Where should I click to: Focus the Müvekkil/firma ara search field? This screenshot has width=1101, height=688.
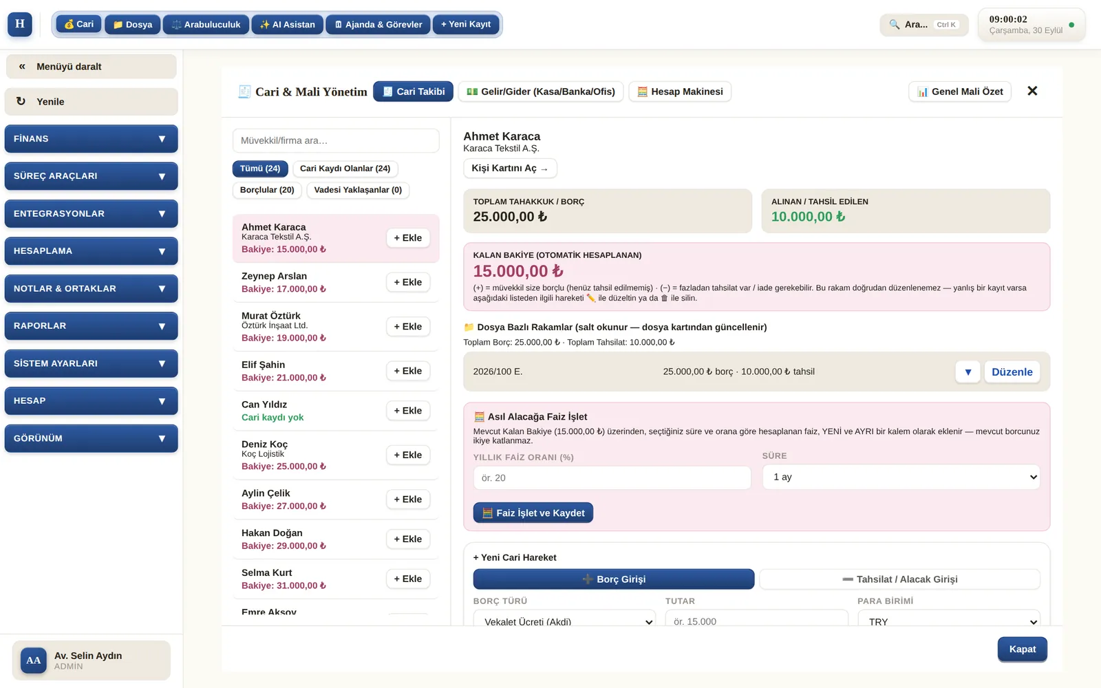pyautogui.click(x=336, y=140)
